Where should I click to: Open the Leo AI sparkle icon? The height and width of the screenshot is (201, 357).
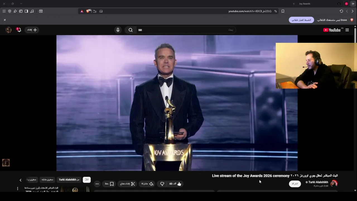tap(15, 11)
